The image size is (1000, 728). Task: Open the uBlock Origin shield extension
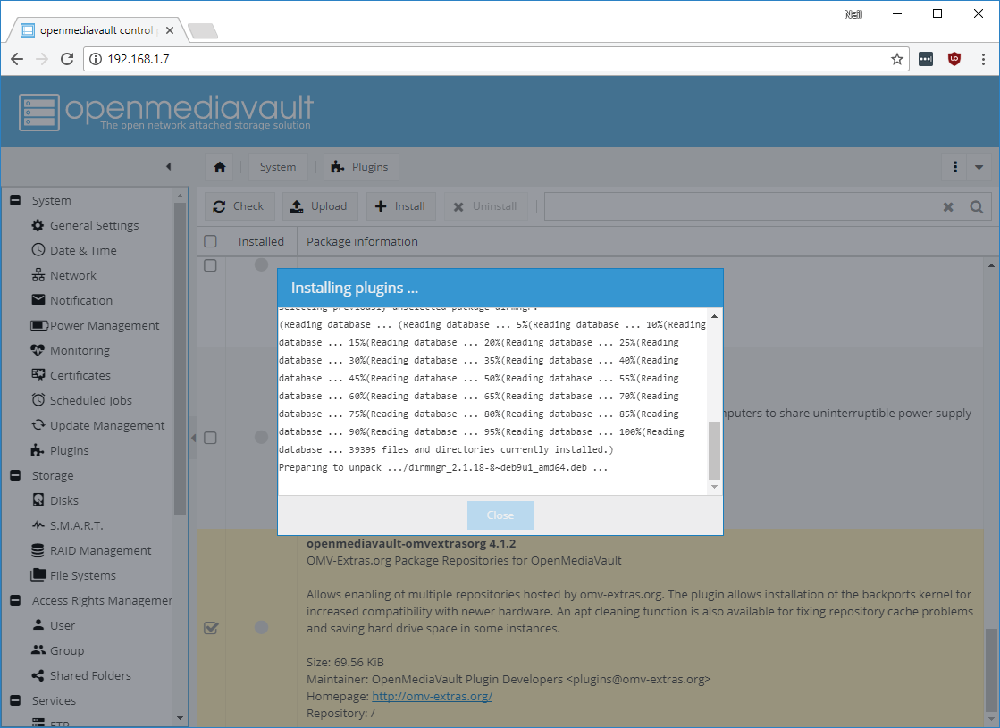[954, 59]
